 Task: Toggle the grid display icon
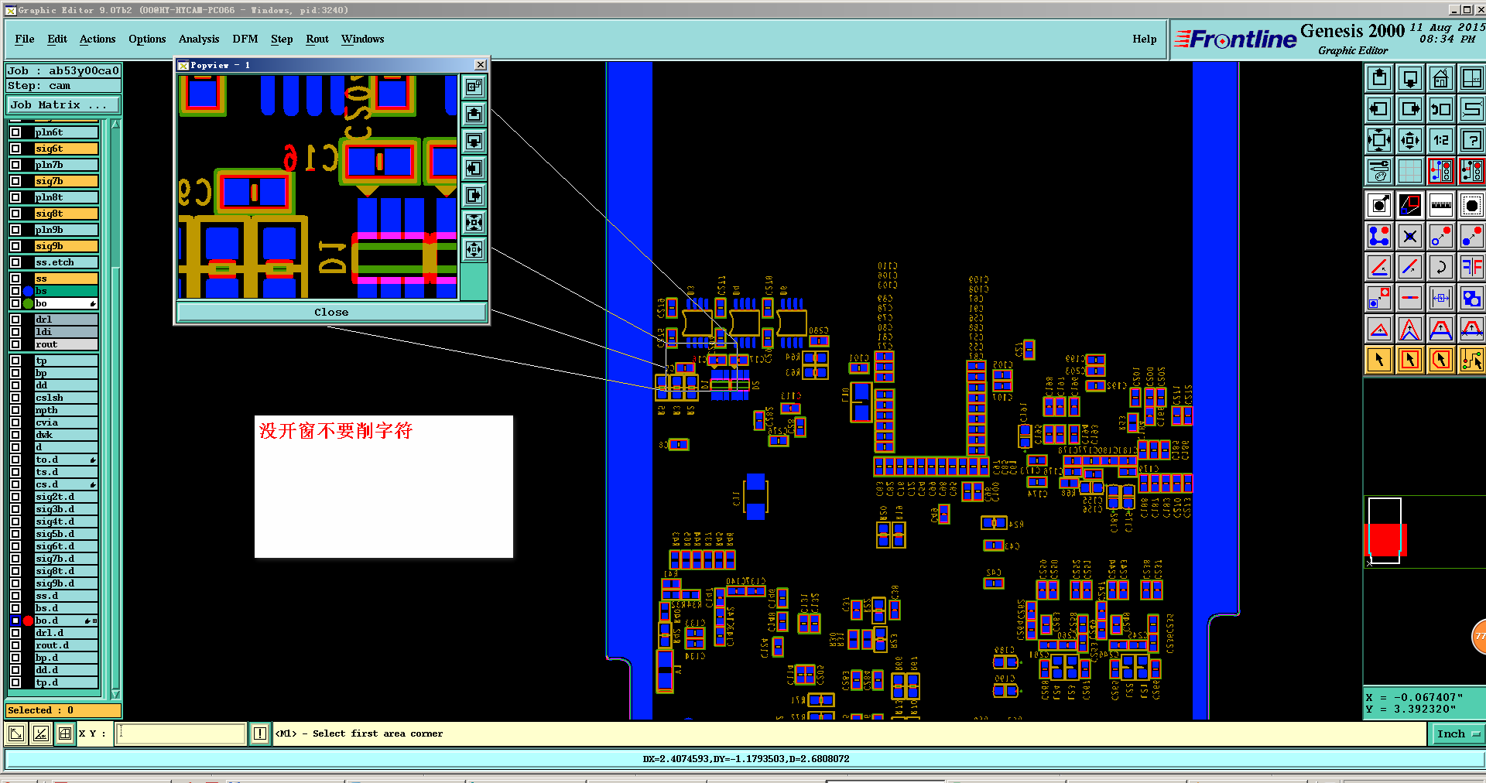[x=1410, y=171]
